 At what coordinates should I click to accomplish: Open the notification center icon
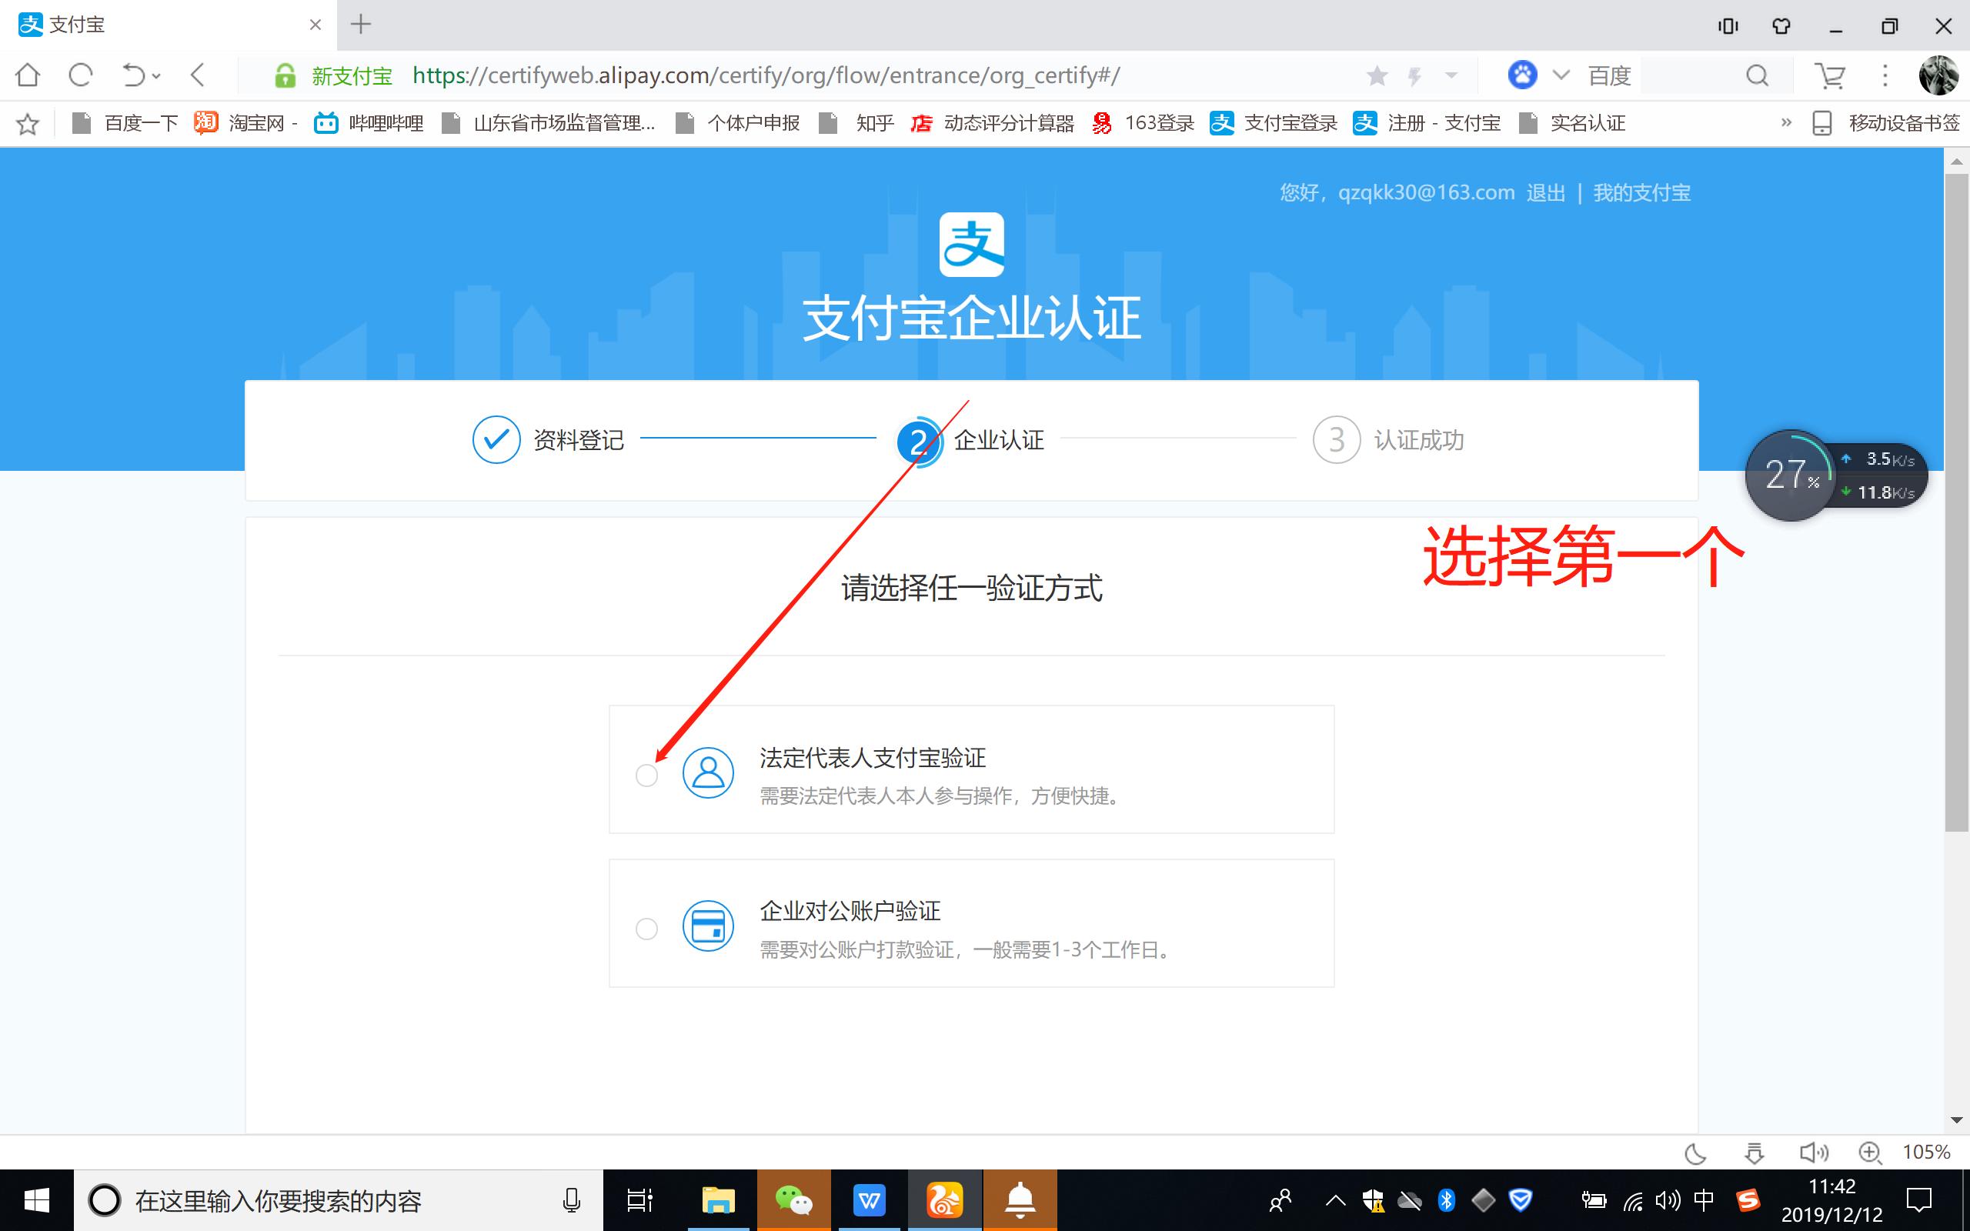point(1919,1200)
